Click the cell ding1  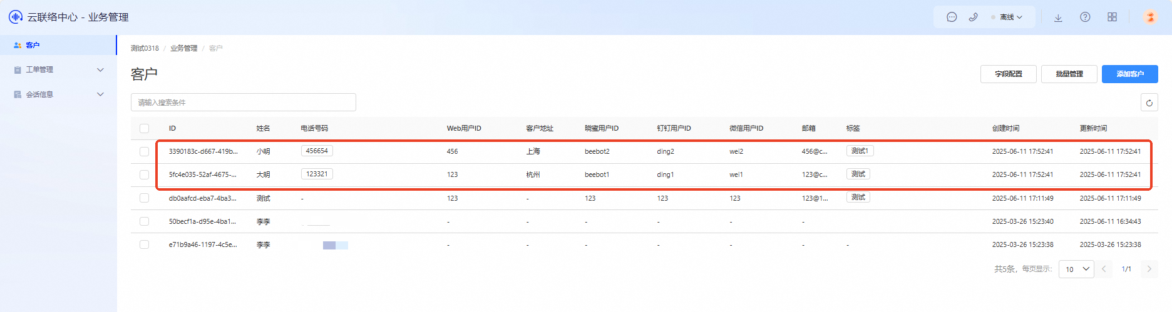point(665,174)
